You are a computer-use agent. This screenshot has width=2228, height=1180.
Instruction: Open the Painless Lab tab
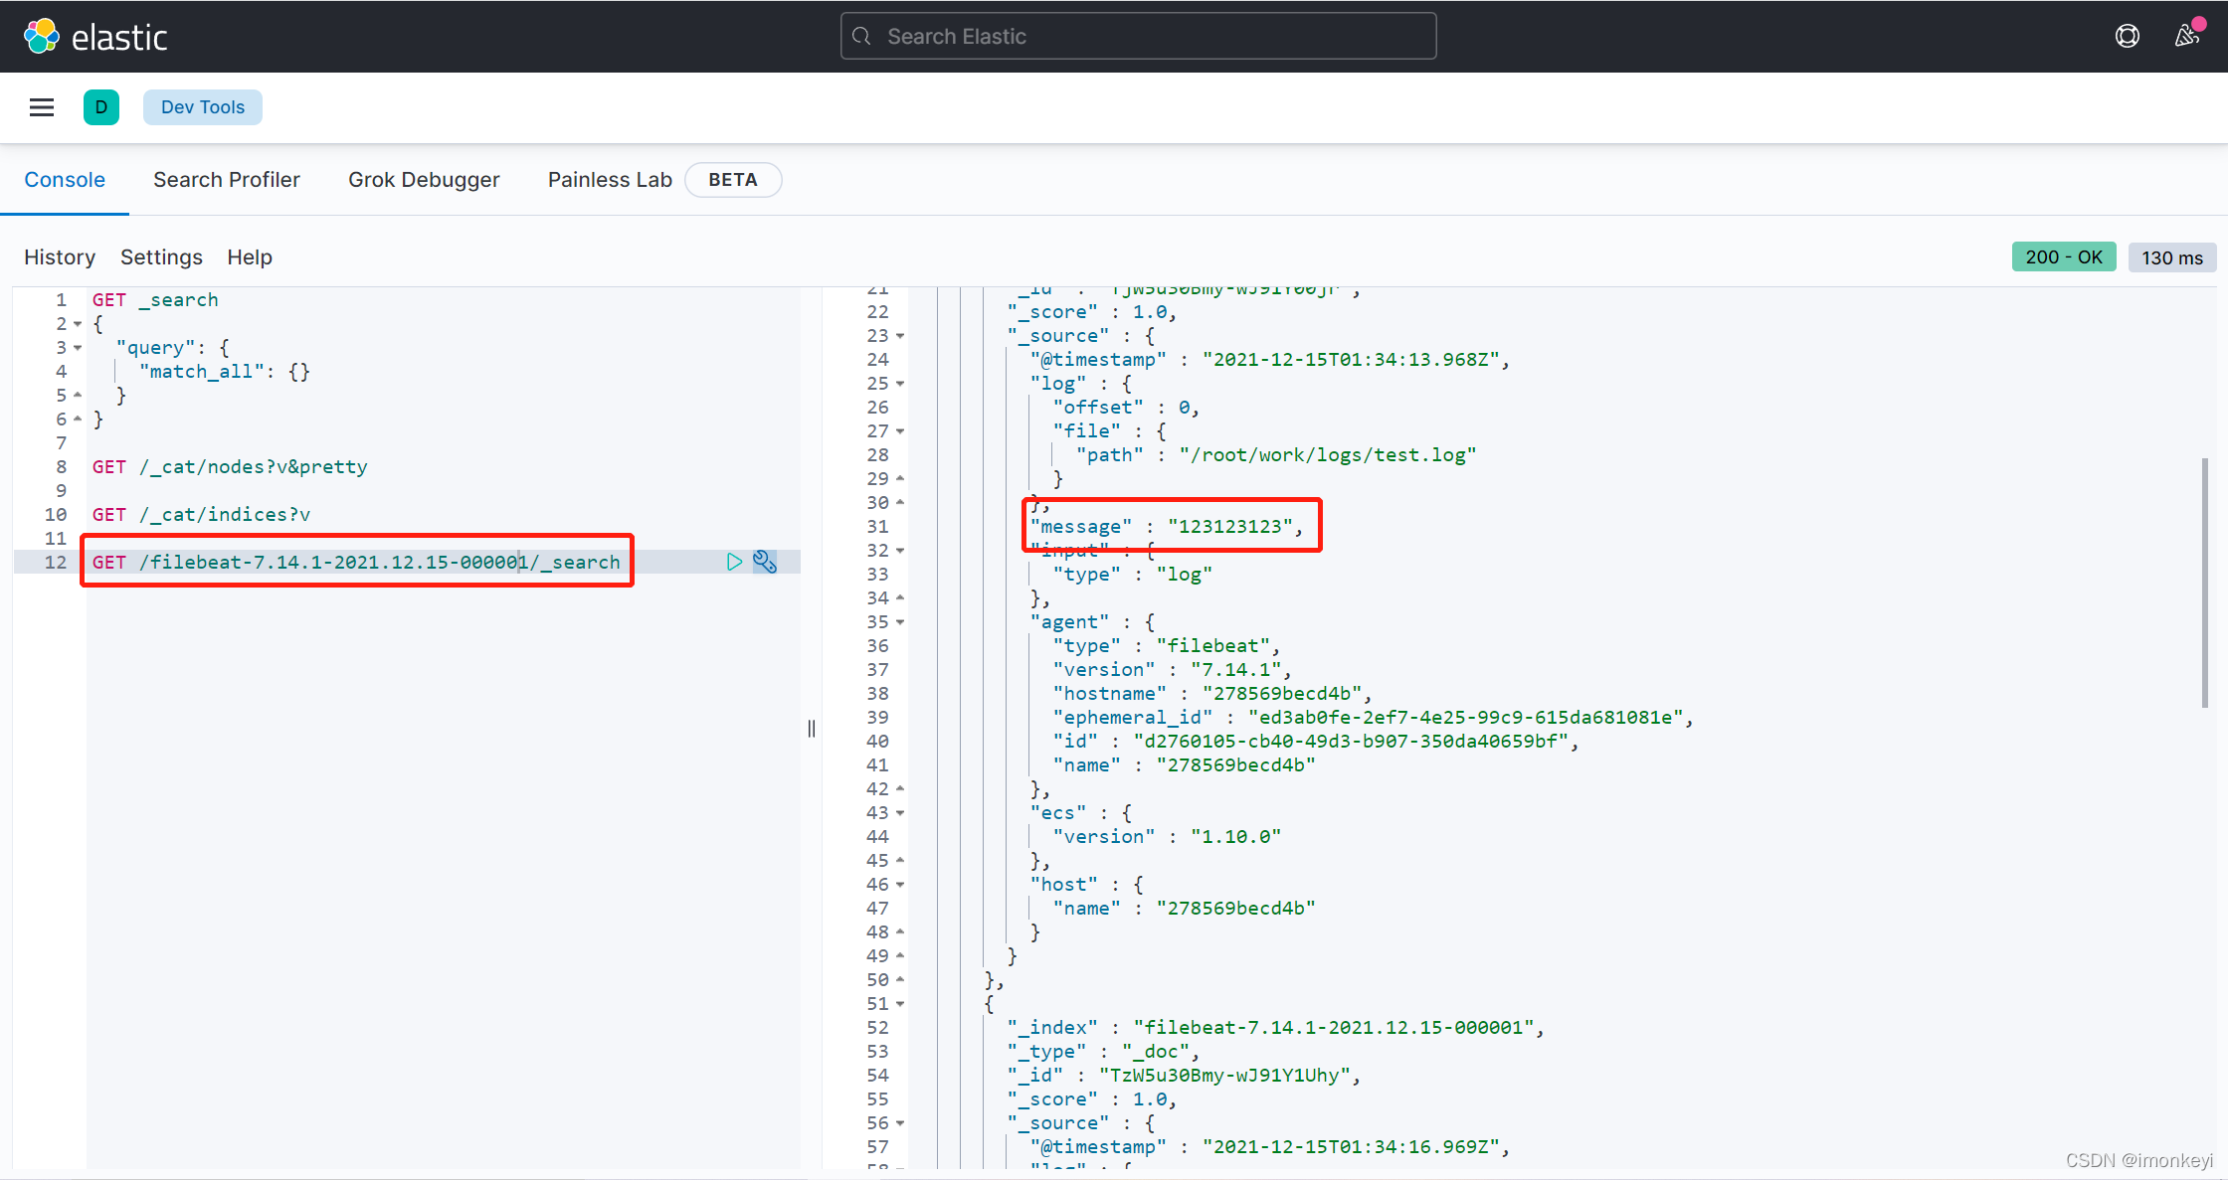click(610, 180)
